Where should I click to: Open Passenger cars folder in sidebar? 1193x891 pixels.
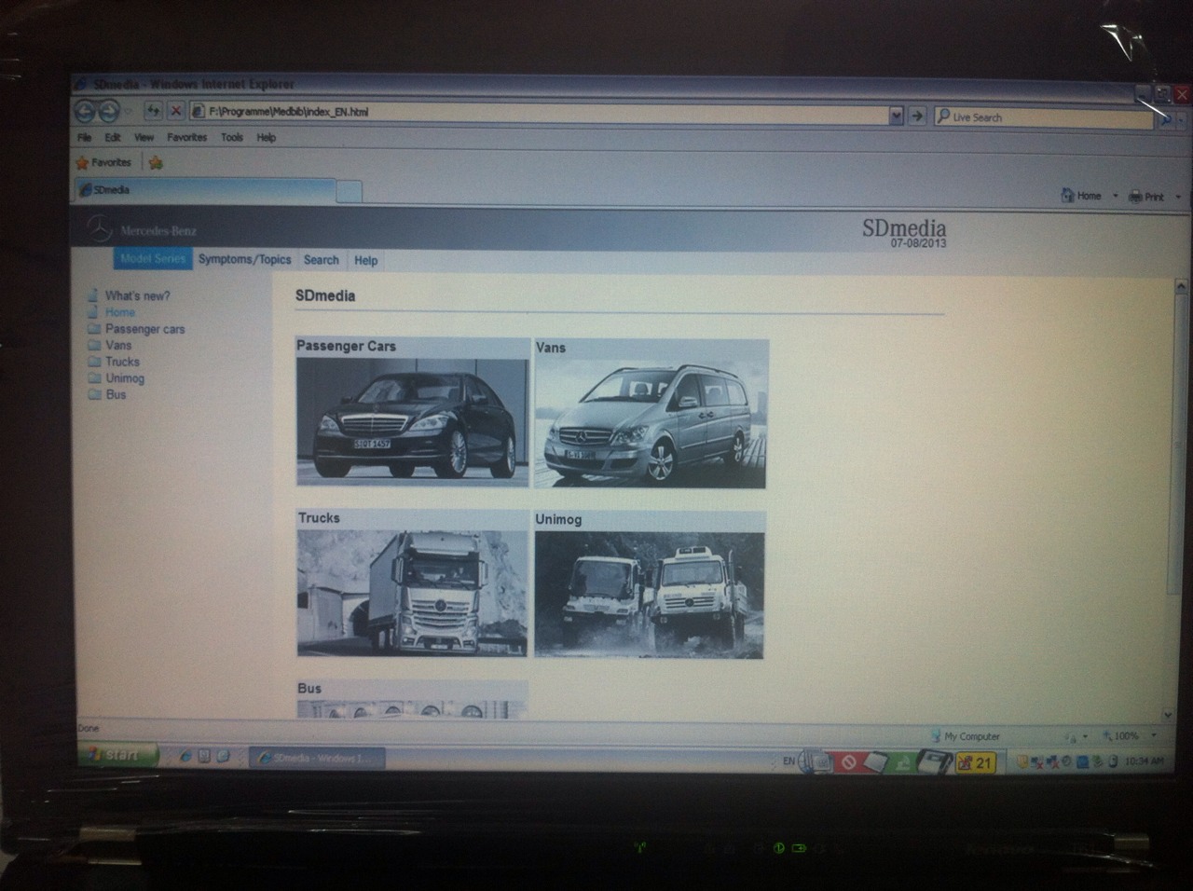coord(144,329)
